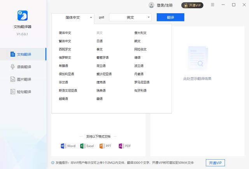Minimize the translator window
This screenshot has height=169, width=249.
[x=223, y=5]
